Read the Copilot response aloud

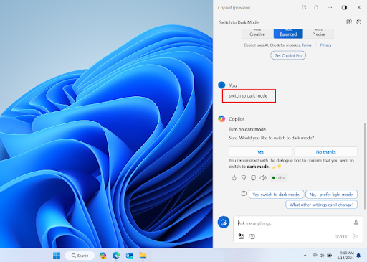tap(263, 177)
